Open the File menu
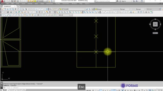Image resolution: width=163 pixels, height=91 pixels. click(7, 4)
